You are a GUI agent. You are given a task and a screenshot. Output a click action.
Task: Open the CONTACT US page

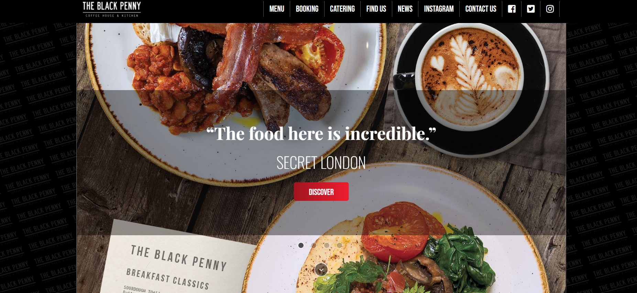tap(481, 9)
